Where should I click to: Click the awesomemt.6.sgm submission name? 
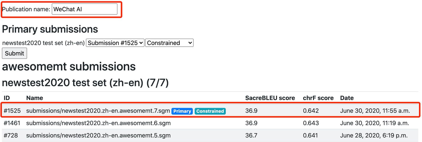pos(98,123)
